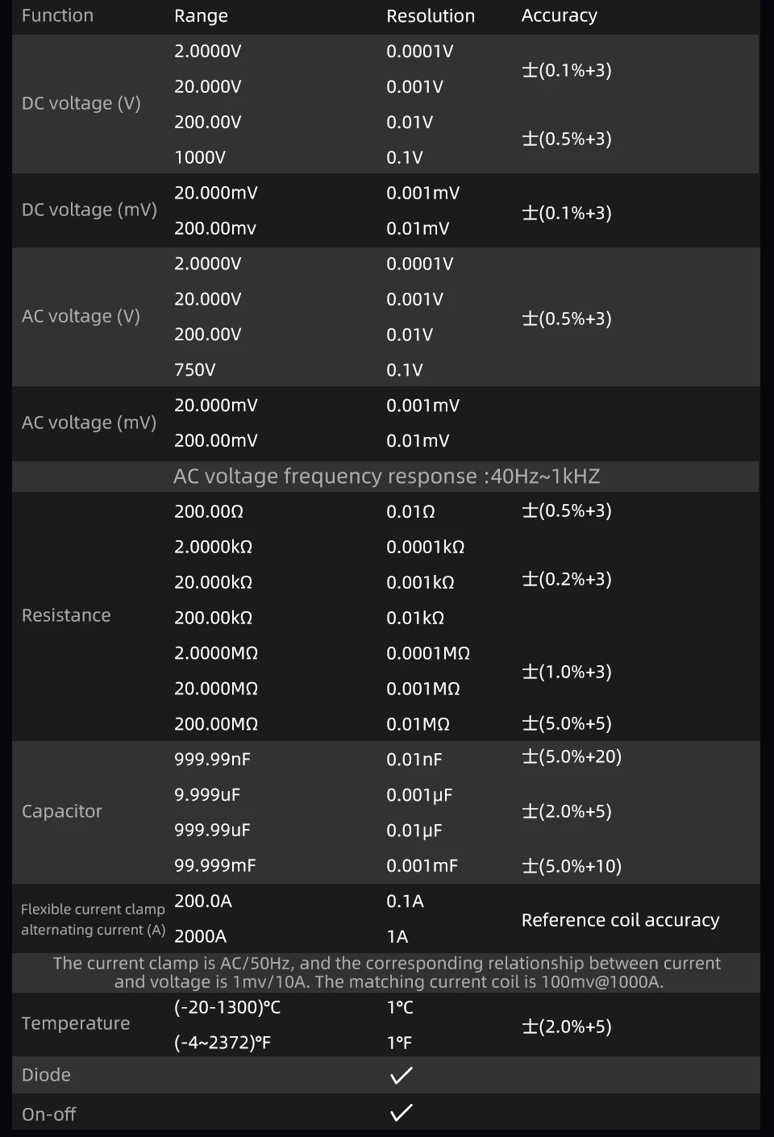The image size is (774, 1137).
Task: Select Reference coil accuracy text
Action: coord(620,920)
